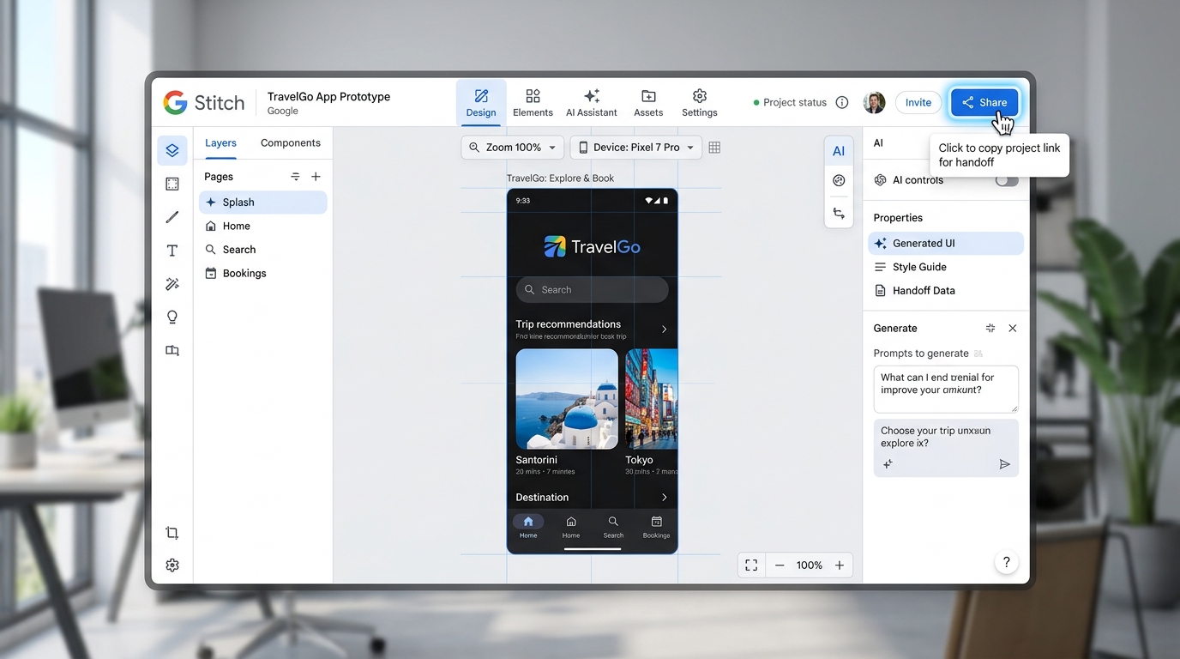Switch to the Design tab
This screenshot has height=659, width=1180.
(481, 103)
